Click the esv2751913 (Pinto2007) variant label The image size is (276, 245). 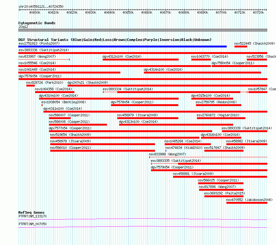click(39, 43)
